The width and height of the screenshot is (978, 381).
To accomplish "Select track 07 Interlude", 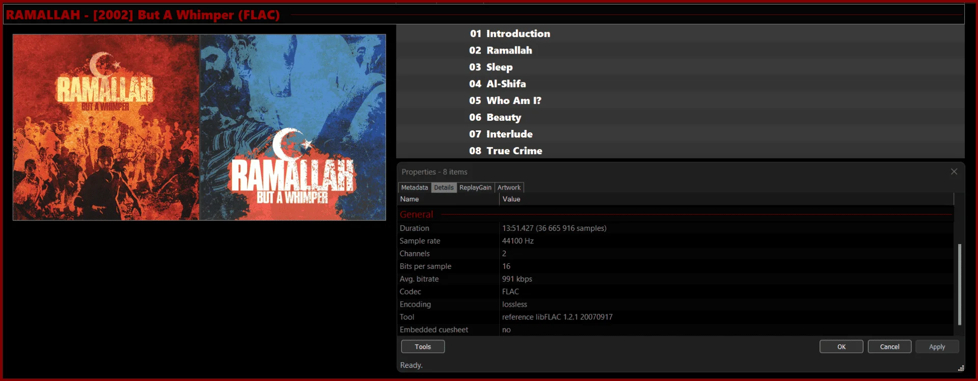I will [x=681, y=134].
